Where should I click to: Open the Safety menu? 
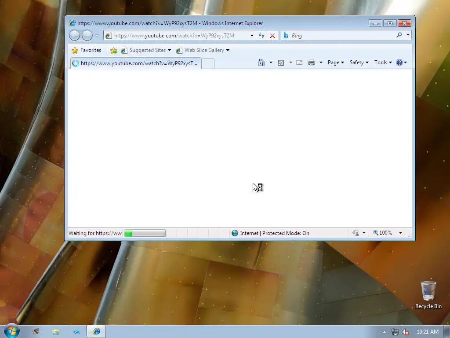tap(359, 62)
